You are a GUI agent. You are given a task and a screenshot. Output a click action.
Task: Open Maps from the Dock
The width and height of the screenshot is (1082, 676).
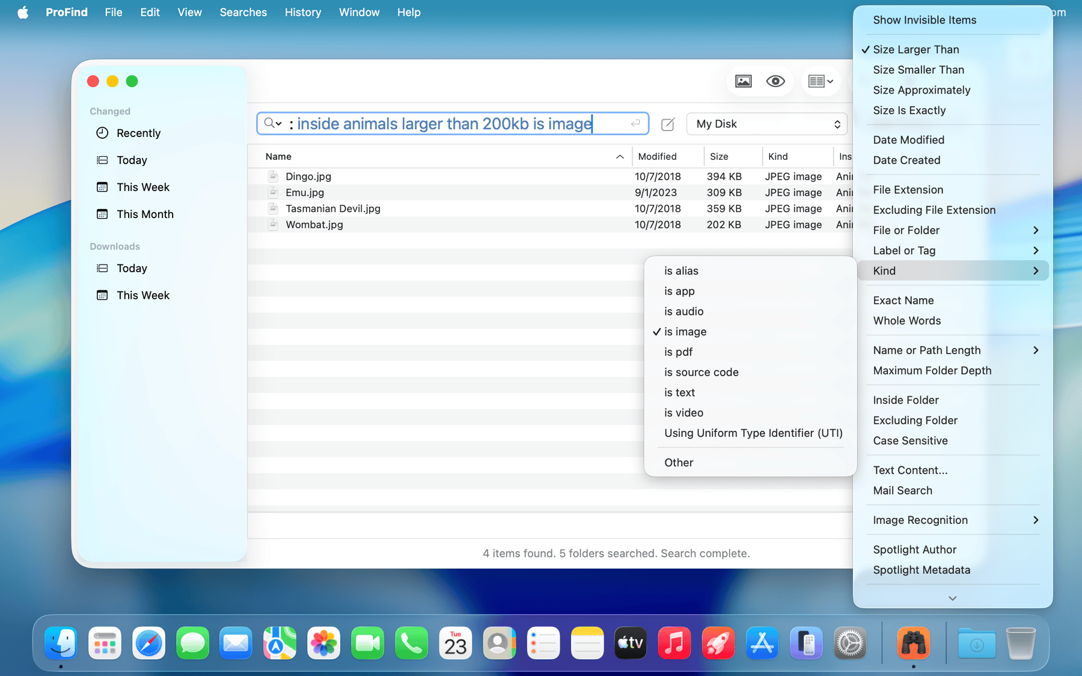(x=280, y=644)
